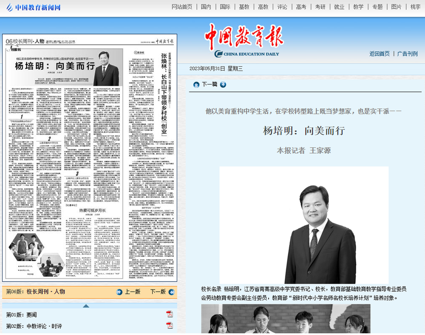Click the 第06版：校长周刊·人物 label

[36, 292]
